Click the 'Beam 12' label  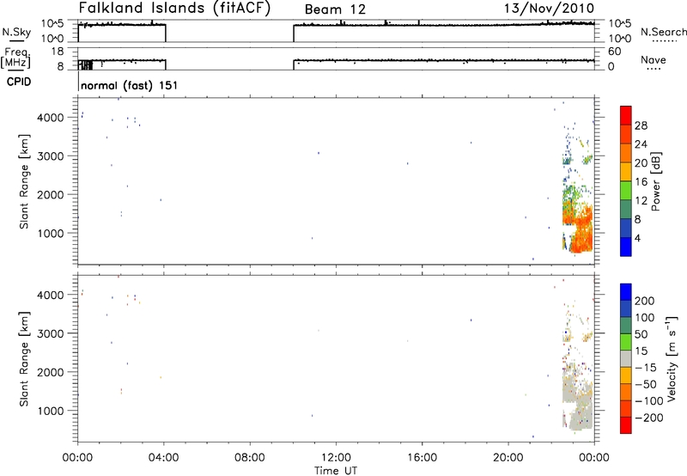click(x=335, y=9)
